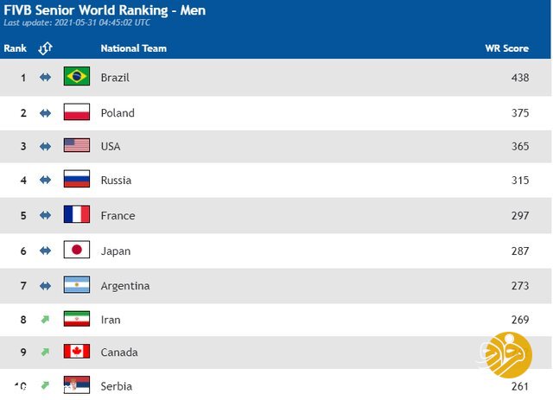Image resolution: width=553 pixels, height=400 pixels.
Task: Sort by the WR Score column header
Action: click(x=507, y=48)
